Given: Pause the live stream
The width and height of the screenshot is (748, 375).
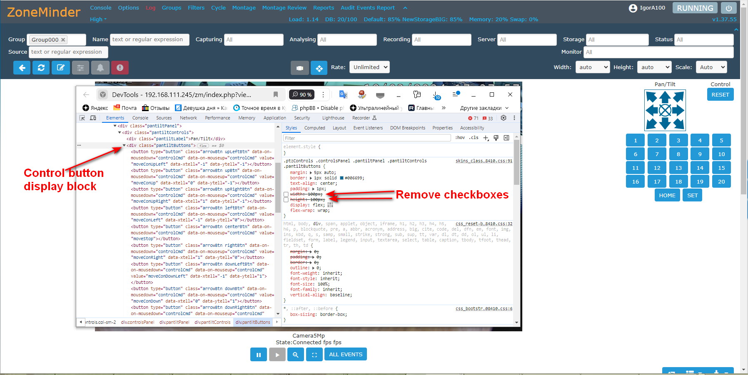Looking at the screenshot, I should (x=259, y=355).
